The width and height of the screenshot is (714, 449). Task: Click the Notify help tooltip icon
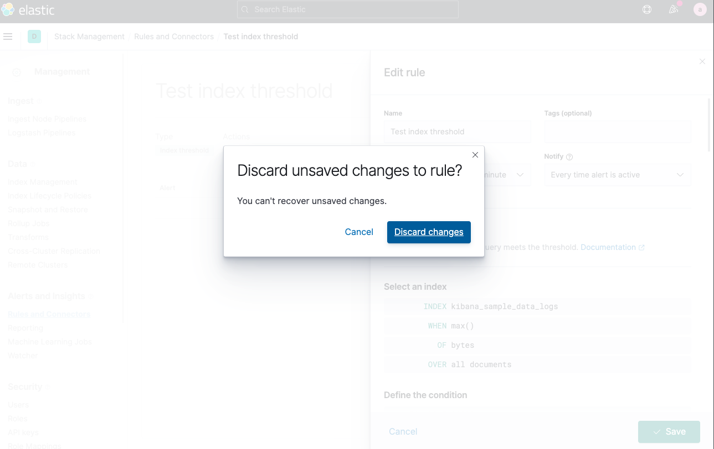point(569,157)
